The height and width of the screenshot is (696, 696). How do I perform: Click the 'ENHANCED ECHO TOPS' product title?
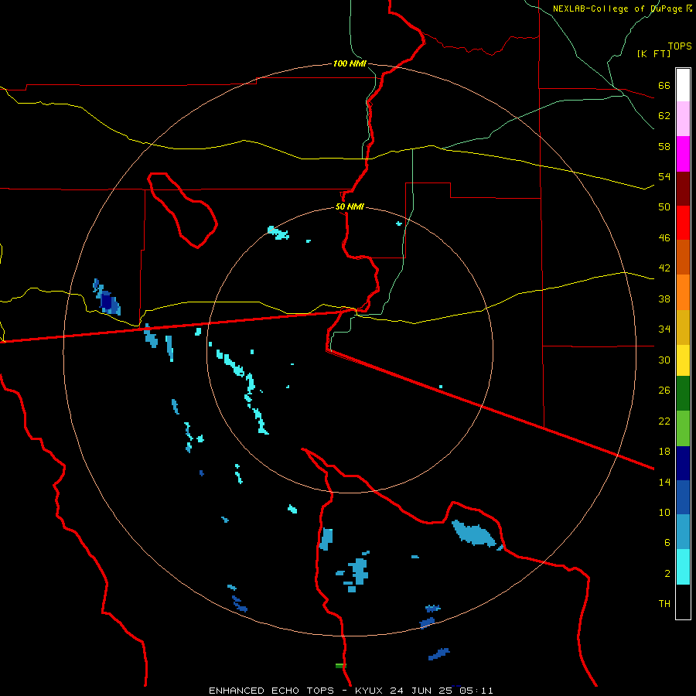point(271,691)
